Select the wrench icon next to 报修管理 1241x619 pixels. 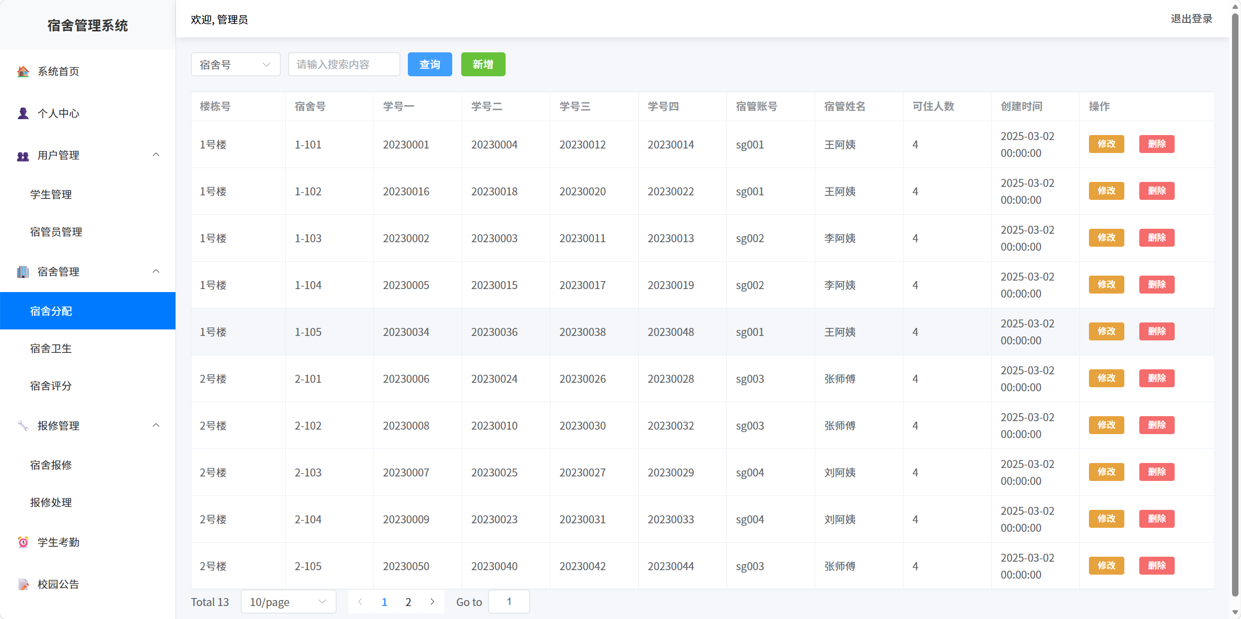(22, 426)
